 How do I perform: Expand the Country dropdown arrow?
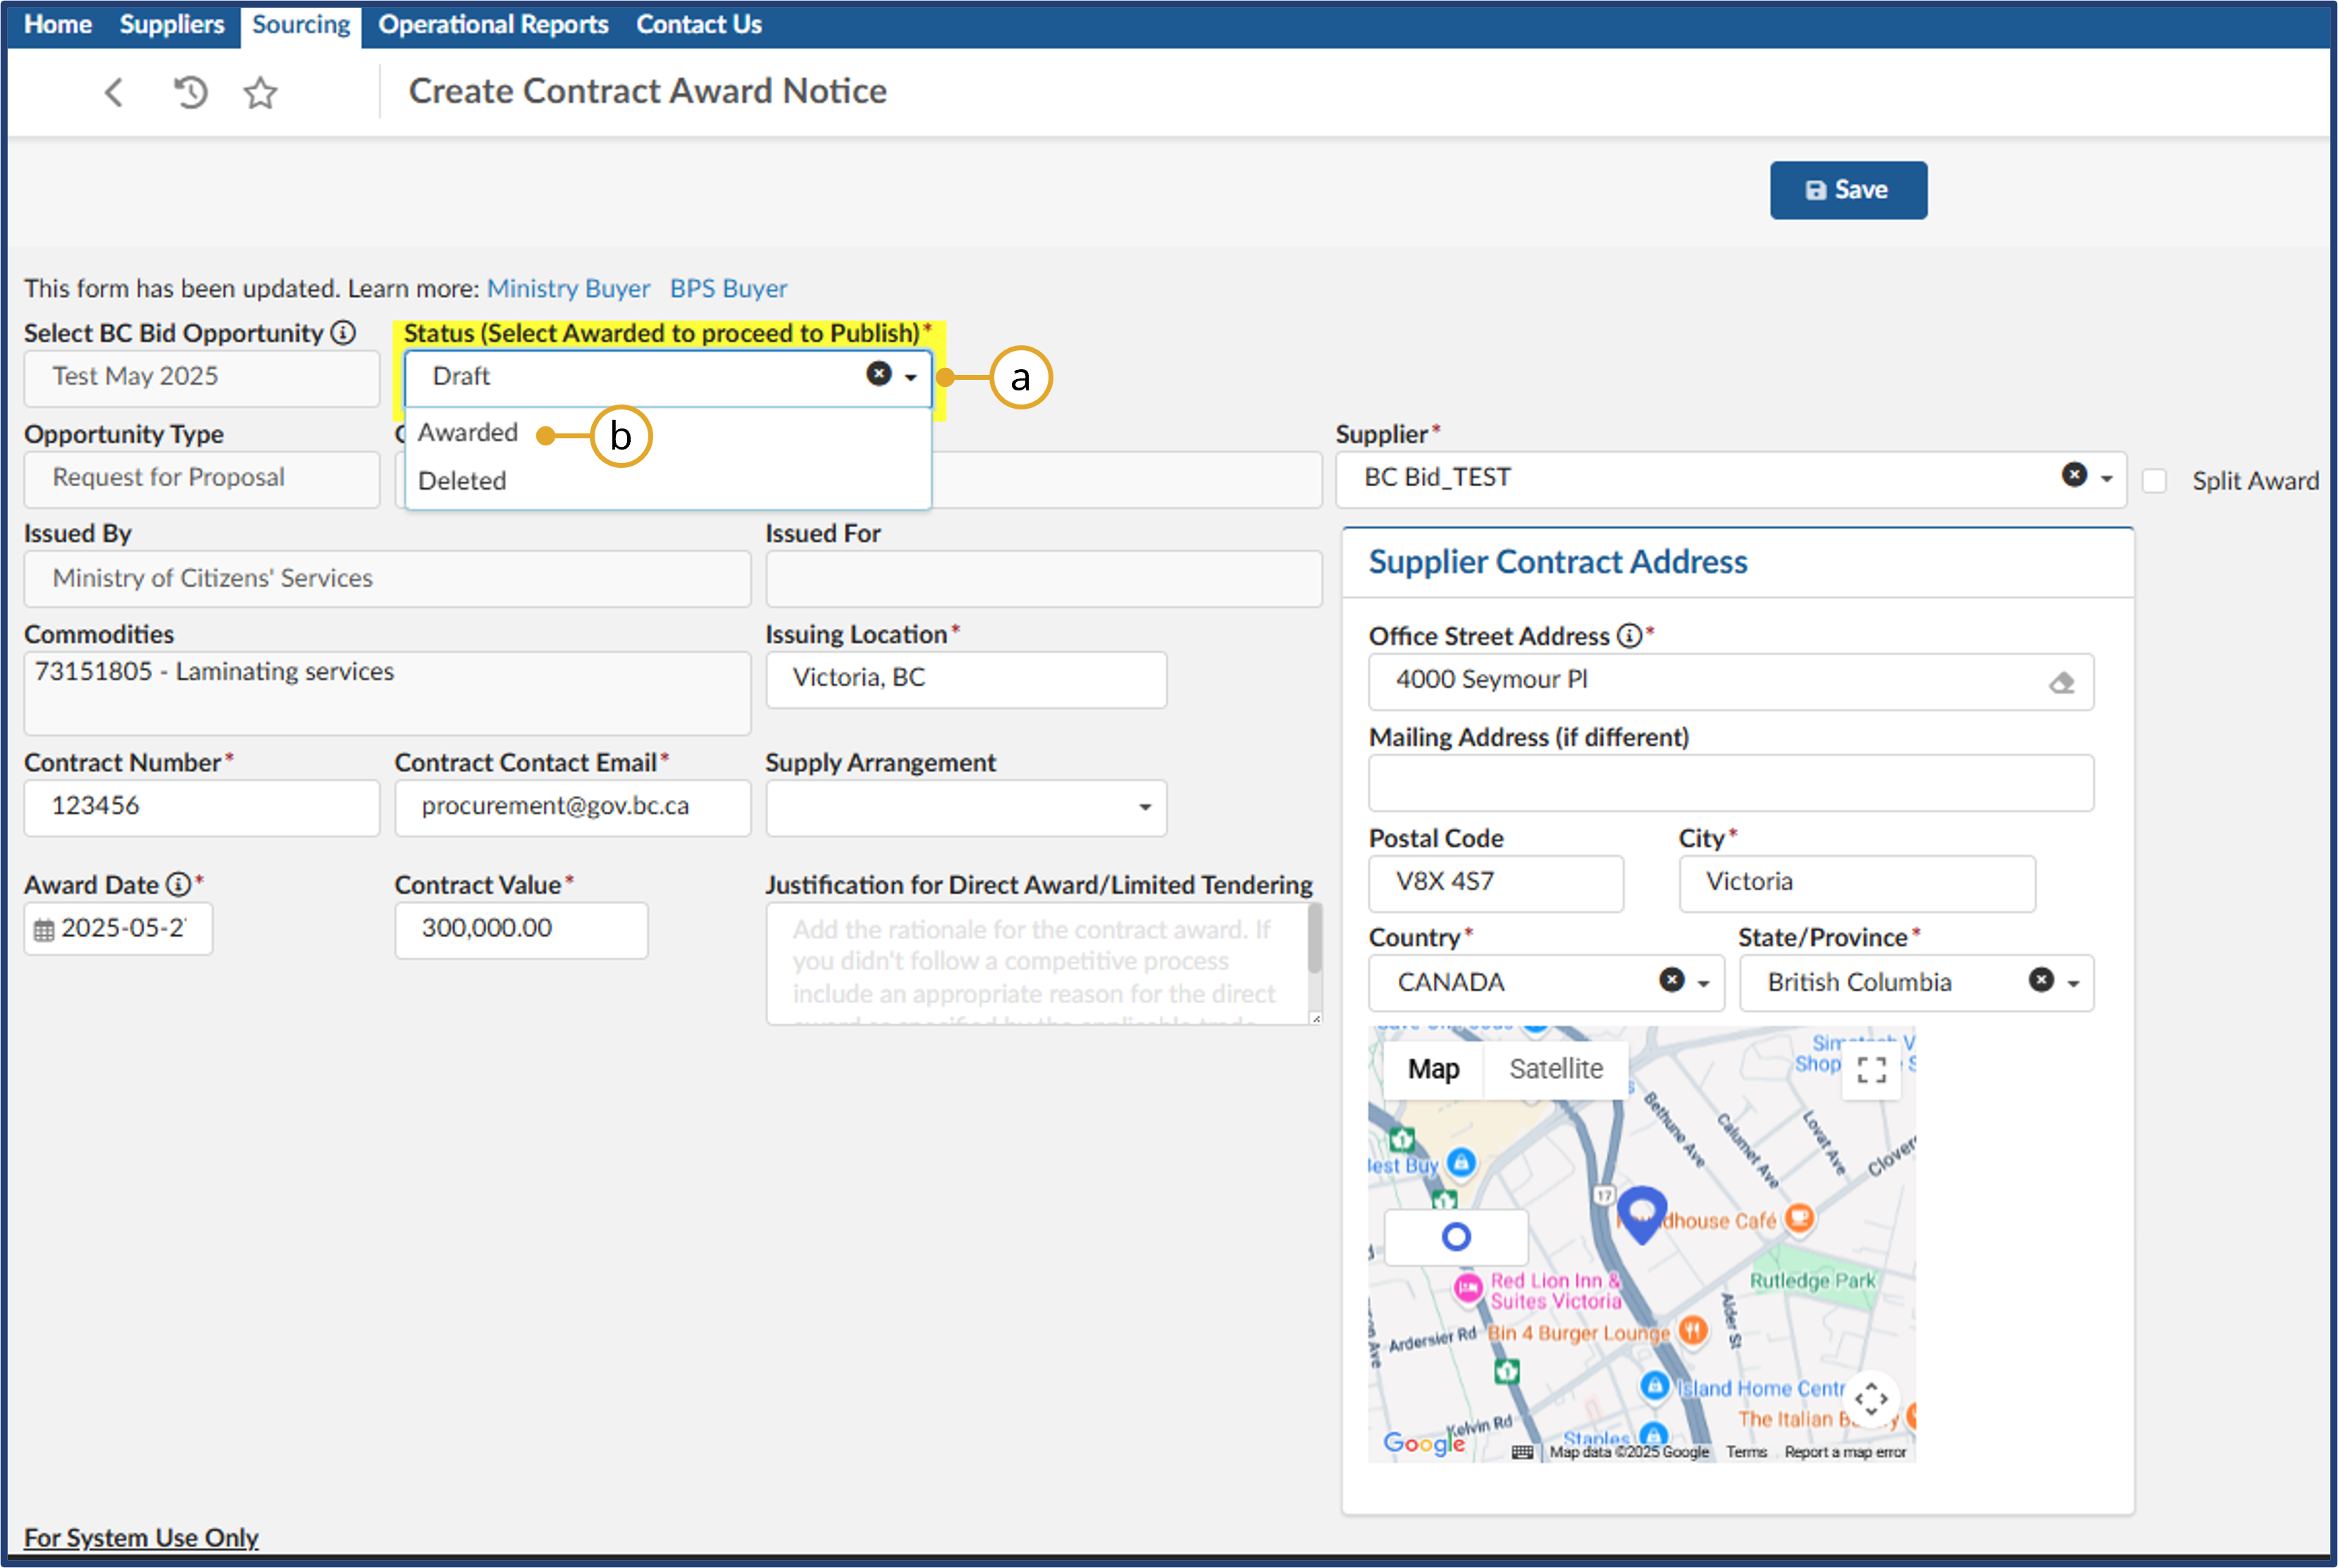(x=1703, y=984)
